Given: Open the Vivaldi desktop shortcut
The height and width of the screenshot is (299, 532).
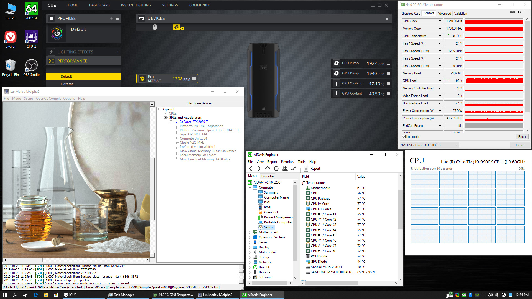Looking at the screenshot, I should pos(10,39).
